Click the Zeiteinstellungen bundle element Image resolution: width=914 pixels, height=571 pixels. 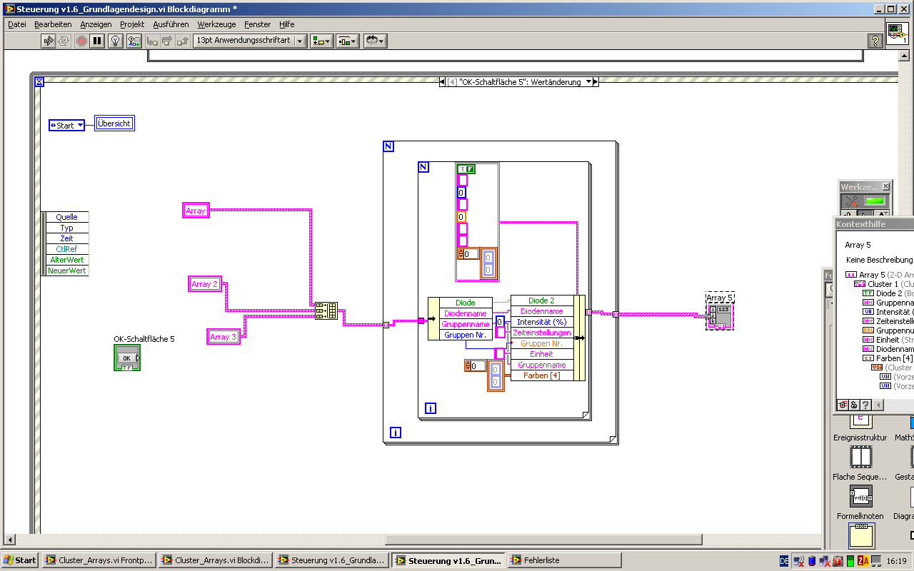542,333
